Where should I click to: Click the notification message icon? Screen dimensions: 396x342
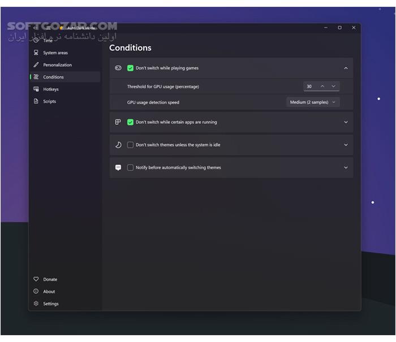[x=118, y=167]
